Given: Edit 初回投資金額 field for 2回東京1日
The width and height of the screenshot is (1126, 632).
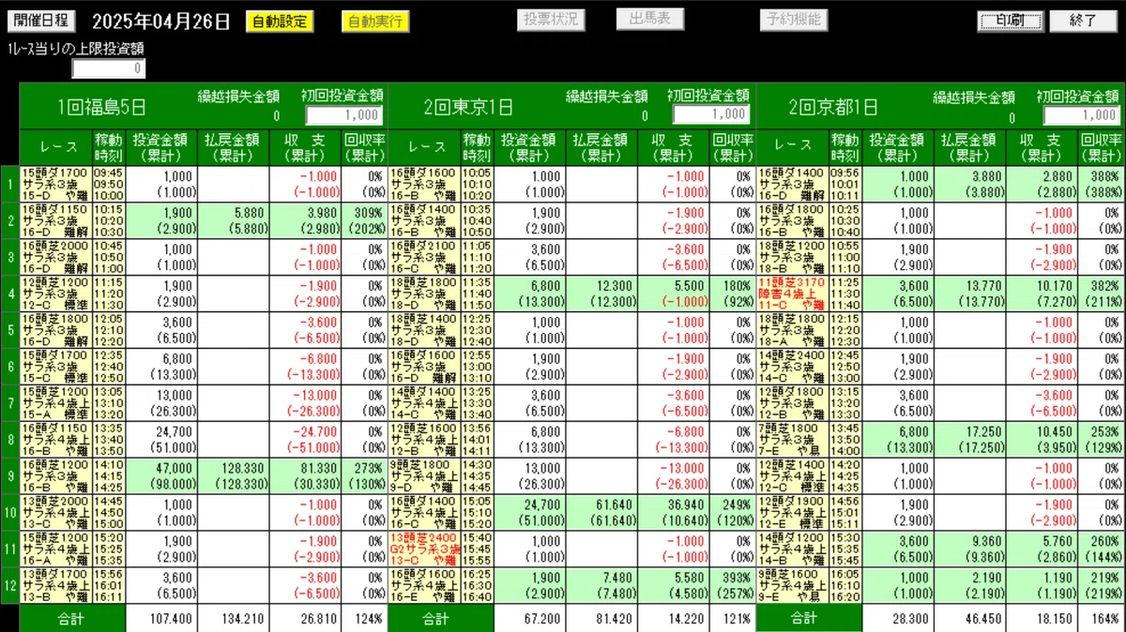Looking at the screenshot, I should pyautogui.click(x=711, y=114).
